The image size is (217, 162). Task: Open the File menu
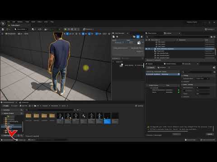point(9,22)
